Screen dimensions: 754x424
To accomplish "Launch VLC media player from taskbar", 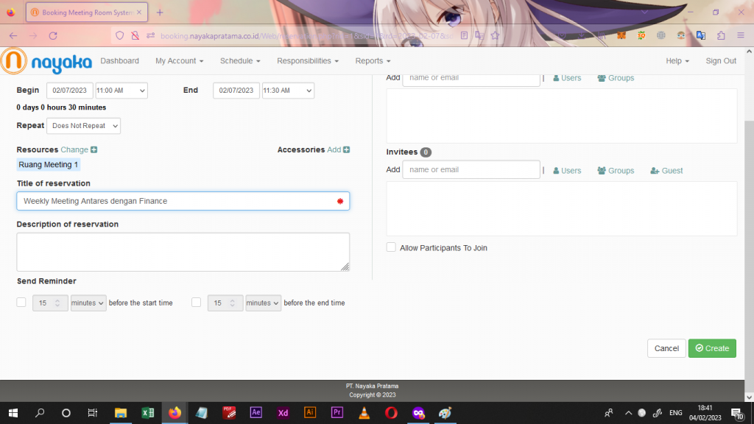I will click(x=364, y=413).
